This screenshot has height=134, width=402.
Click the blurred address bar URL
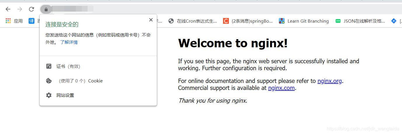point(73,9)
